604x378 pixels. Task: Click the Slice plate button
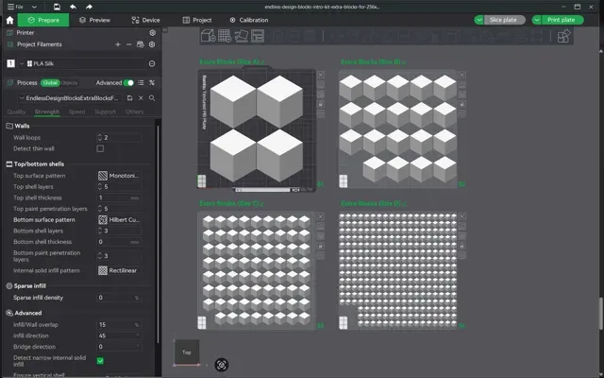[x=504, y=20]
